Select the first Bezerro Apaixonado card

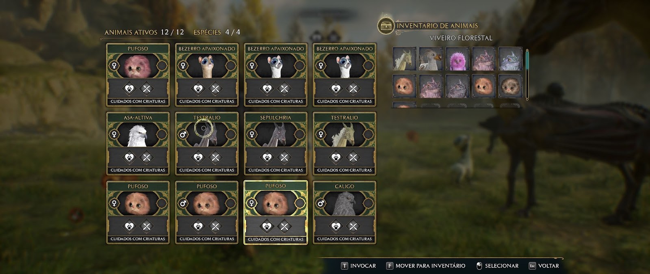coord(207,75)
